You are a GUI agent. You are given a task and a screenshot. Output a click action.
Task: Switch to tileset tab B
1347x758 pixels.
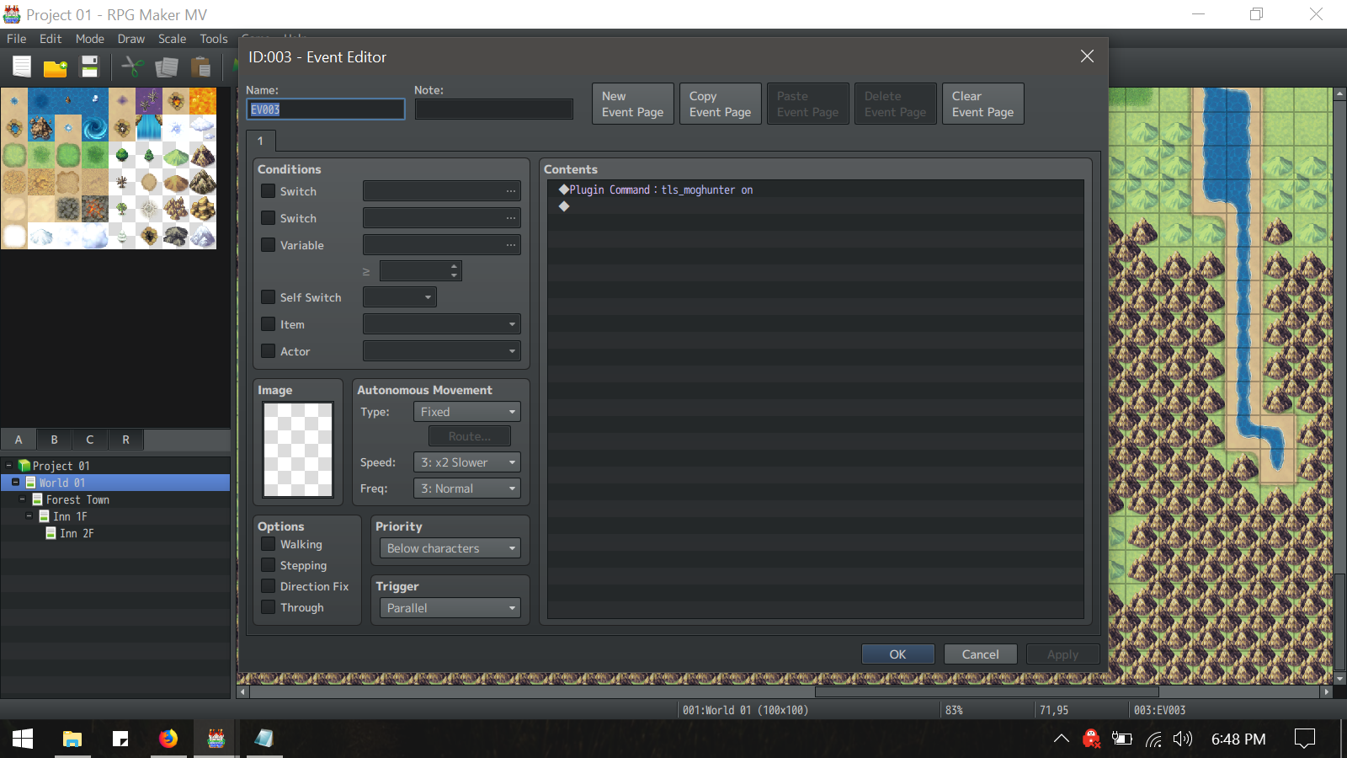tap(55, 440)
